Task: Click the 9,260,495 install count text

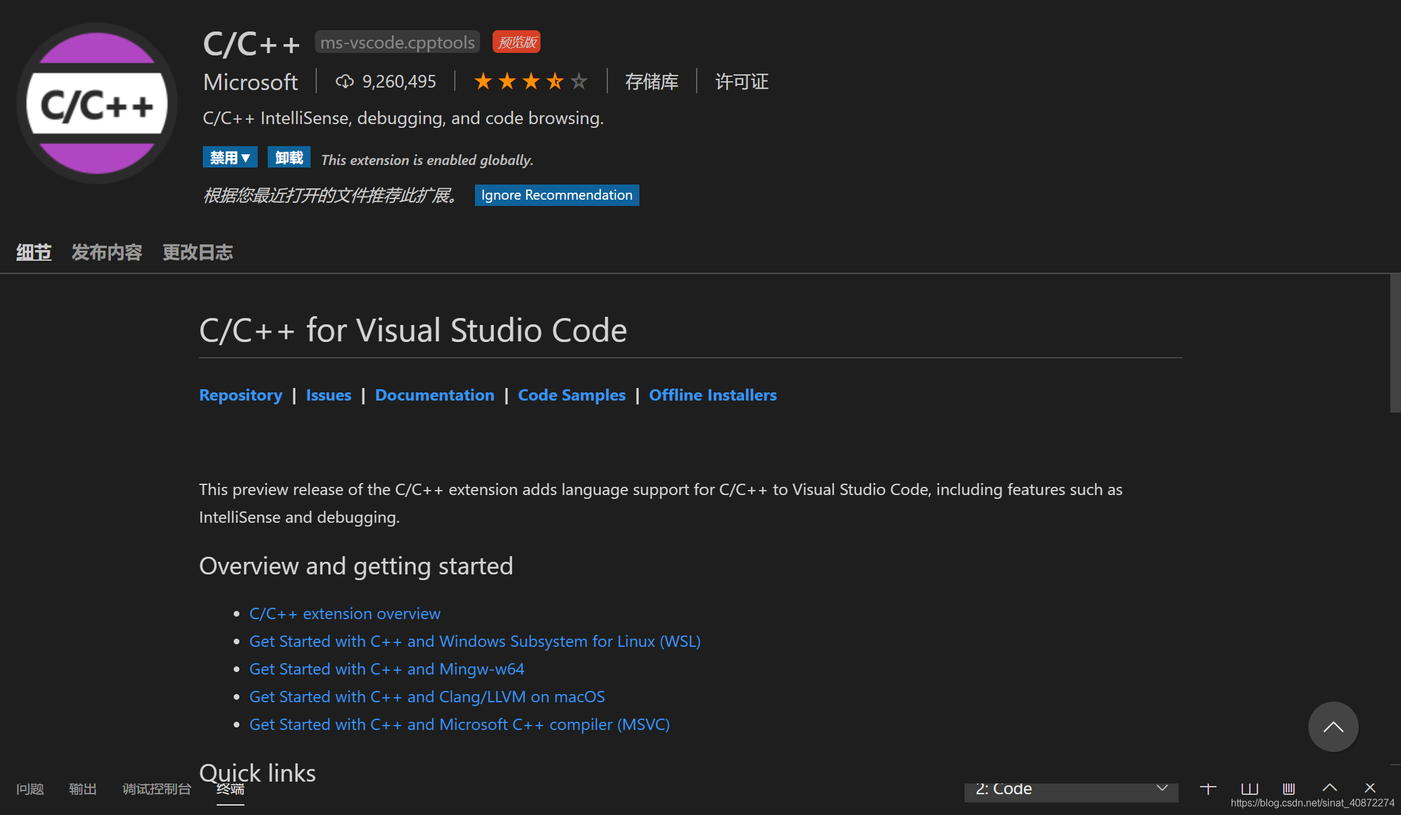Action: tap(399, 81)
